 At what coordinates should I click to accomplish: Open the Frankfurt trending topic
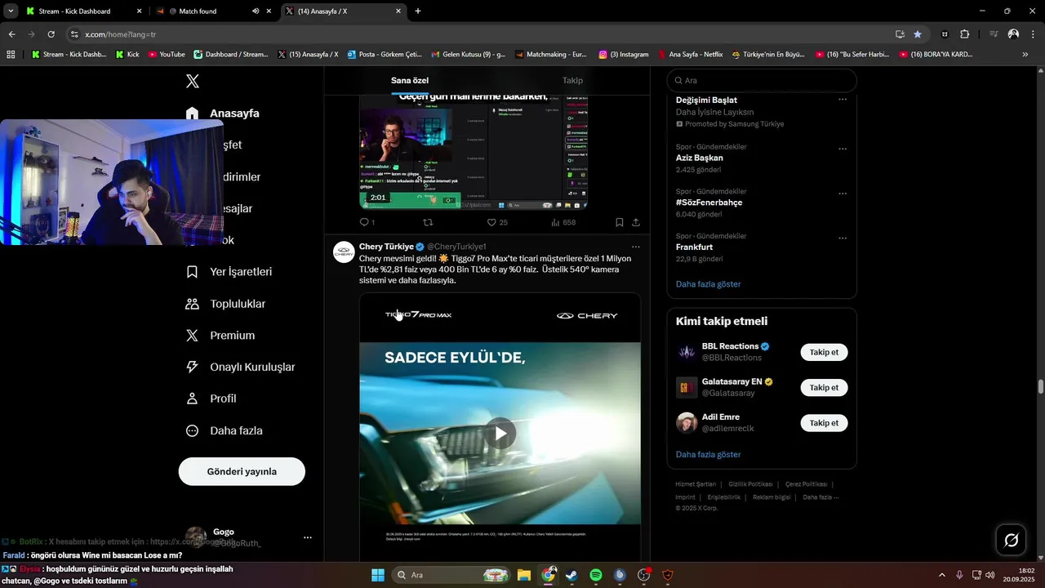(694, 247)
